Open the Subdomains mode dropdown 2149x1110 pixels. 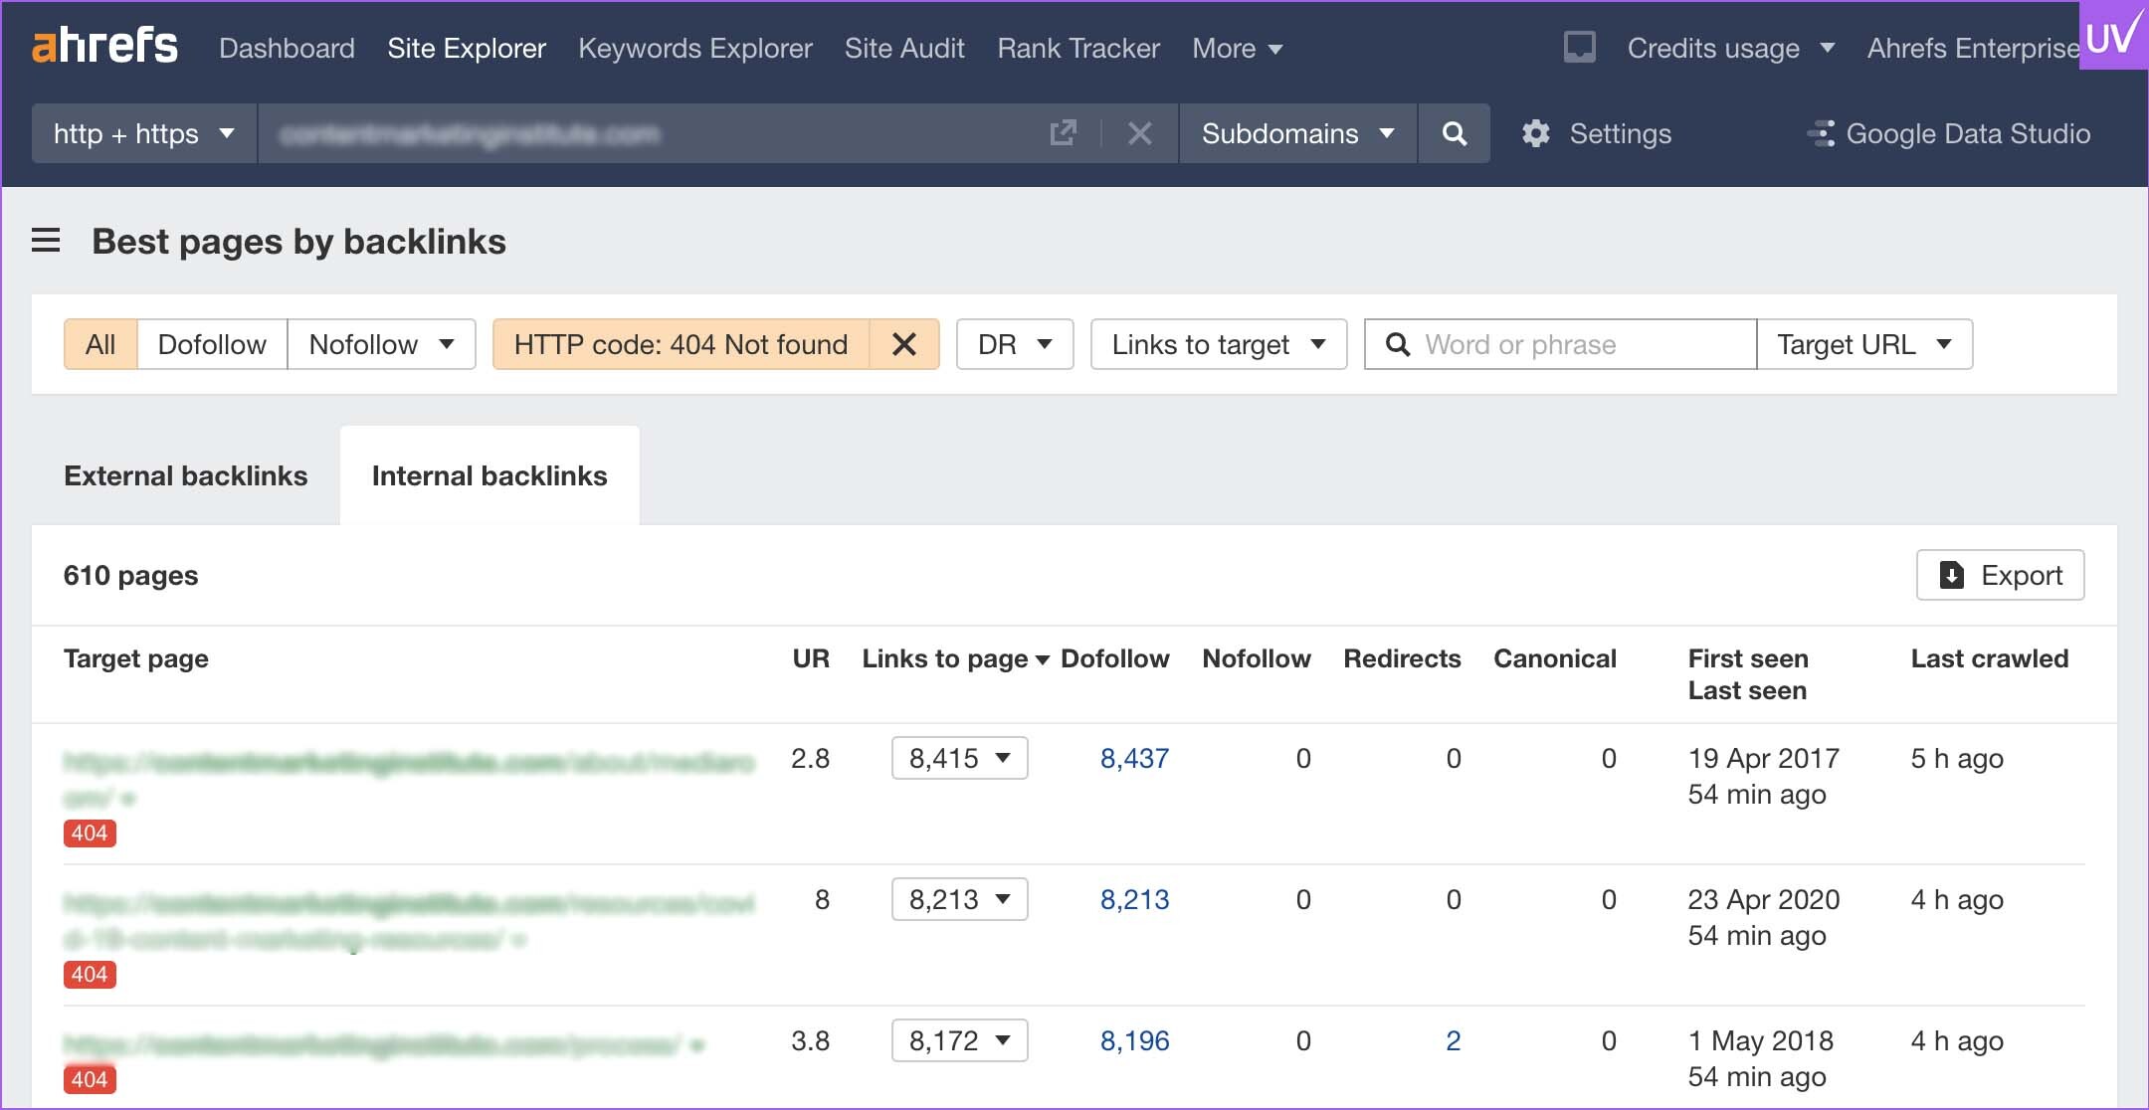pyautogui.click(x=1297, y=133)
